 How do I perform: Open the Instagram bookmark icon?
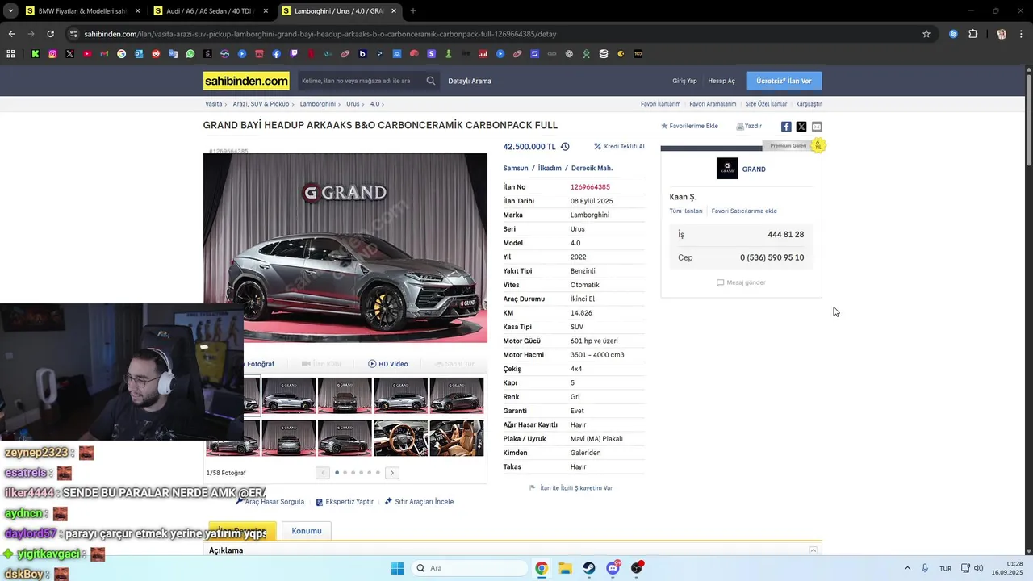coord(52,54)
